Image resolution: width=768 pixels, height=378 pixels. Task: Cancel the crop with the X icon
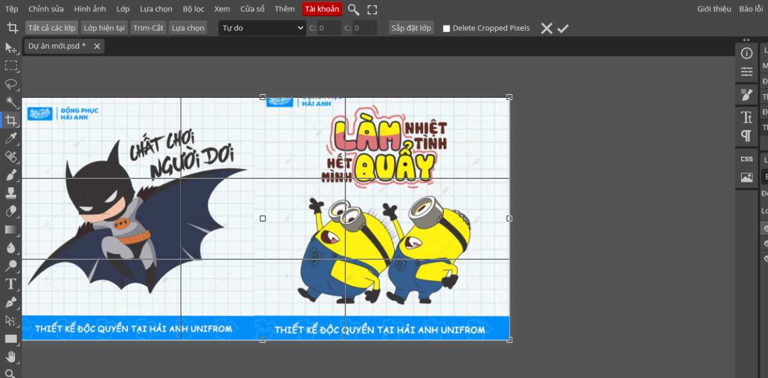(x=547, y=28)
